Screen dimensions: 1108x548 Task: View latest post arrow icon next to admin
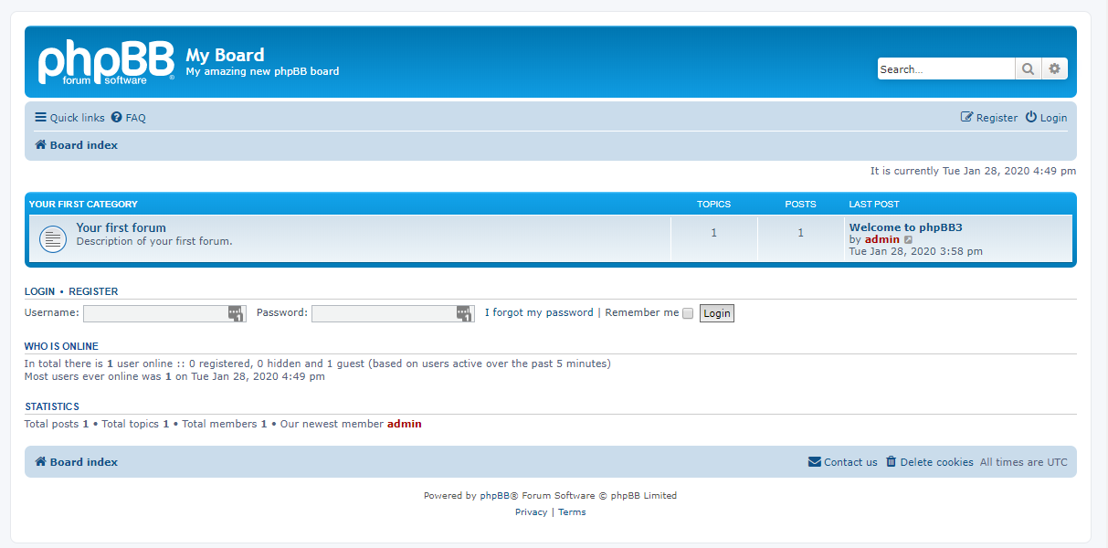[908, 240]
